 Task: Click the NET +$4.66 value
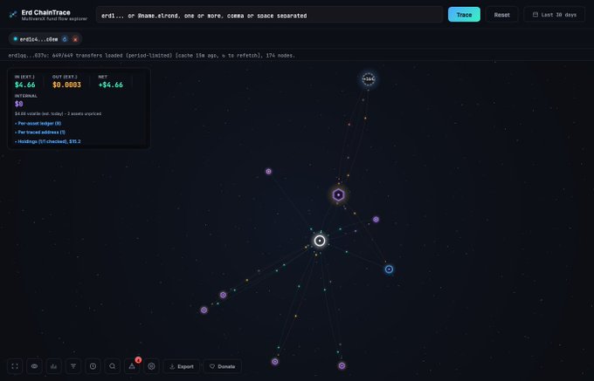(x=111, y=85)
